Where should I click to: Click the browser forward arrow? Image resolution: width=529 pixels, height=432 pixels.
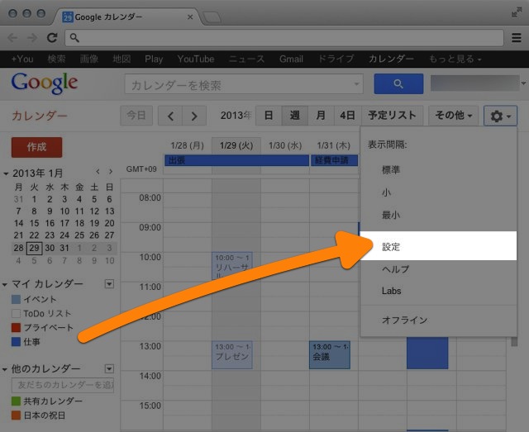tap(32, 37)
